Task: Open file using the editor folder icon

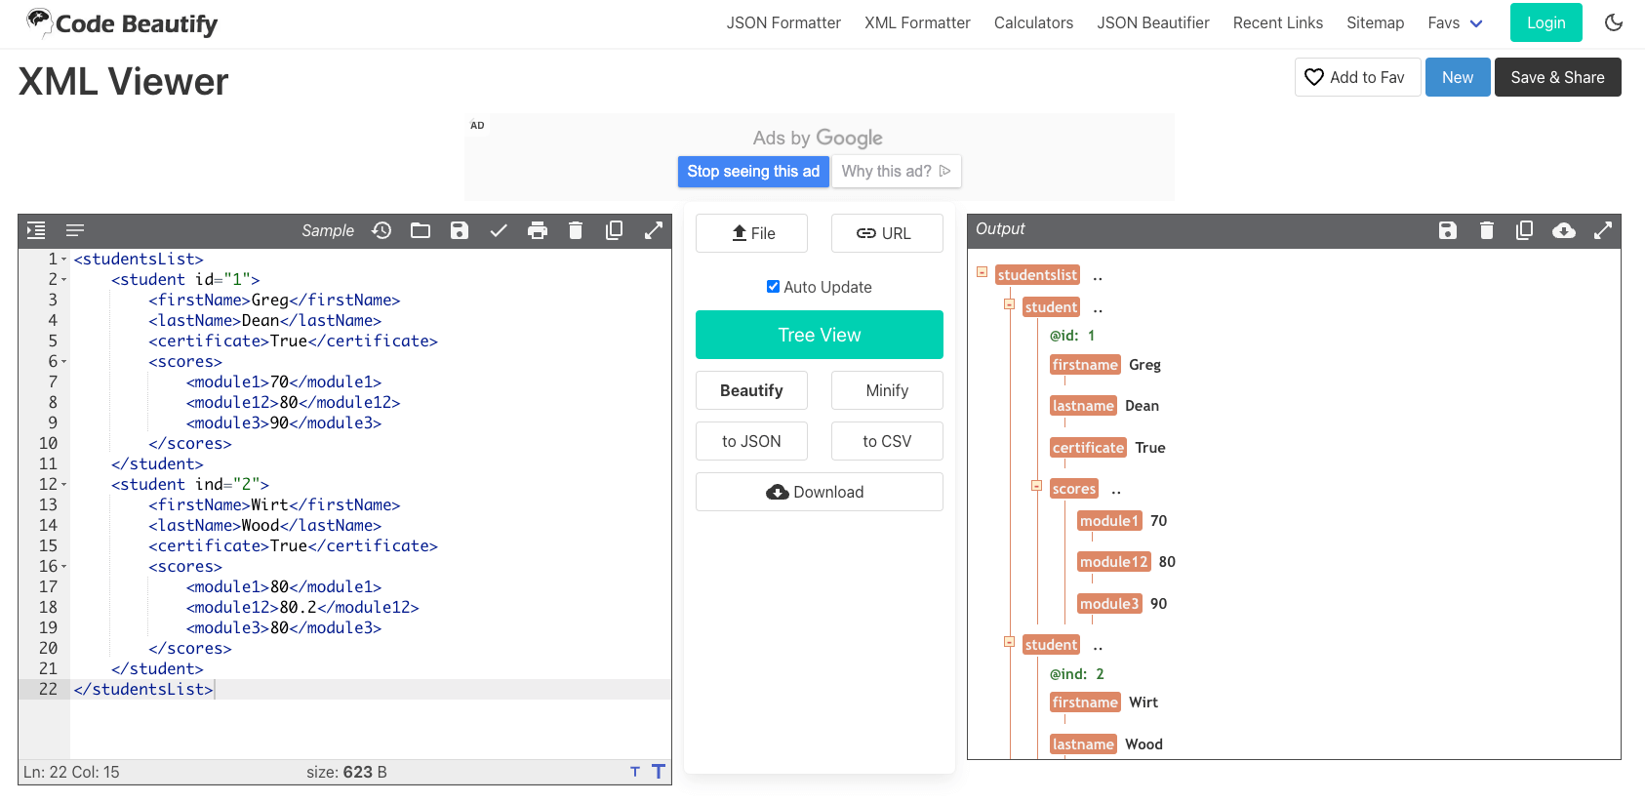Action: pos(421,230)
